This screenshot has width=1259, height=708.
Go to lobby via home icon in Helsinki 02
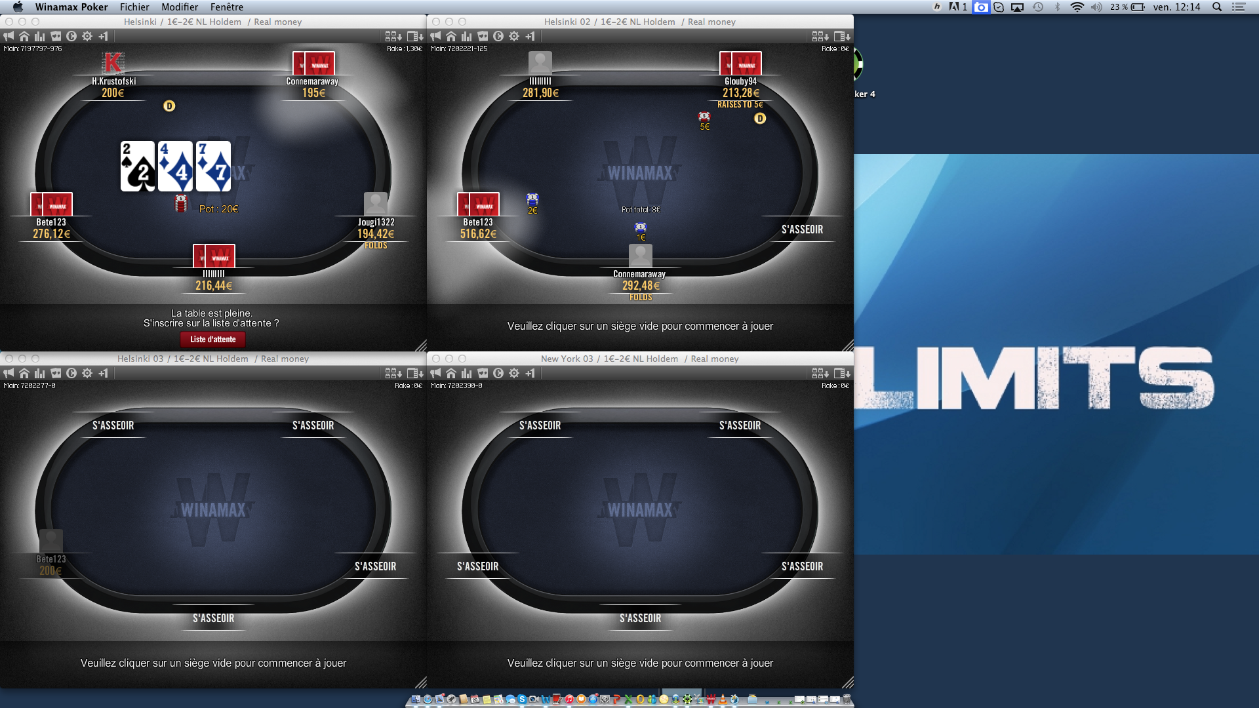point(451,36)
